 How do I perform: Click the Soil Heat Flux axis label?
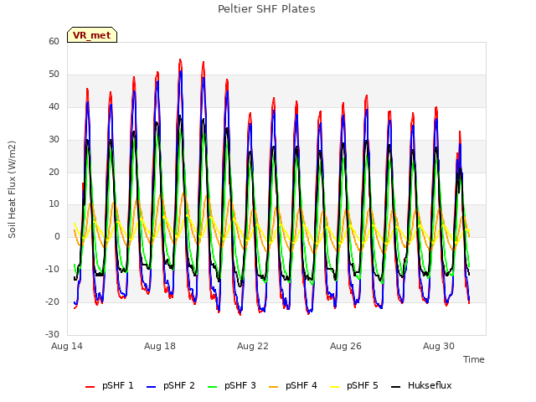click(12, 189)
